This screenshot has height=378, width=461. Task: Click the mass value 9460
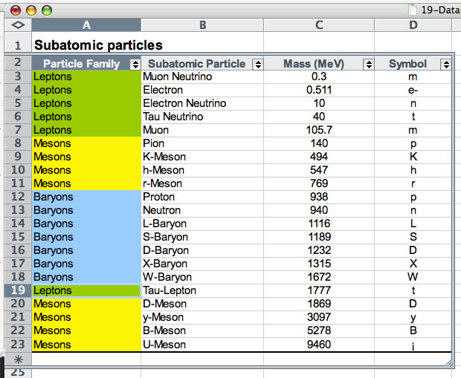[319, 345]
